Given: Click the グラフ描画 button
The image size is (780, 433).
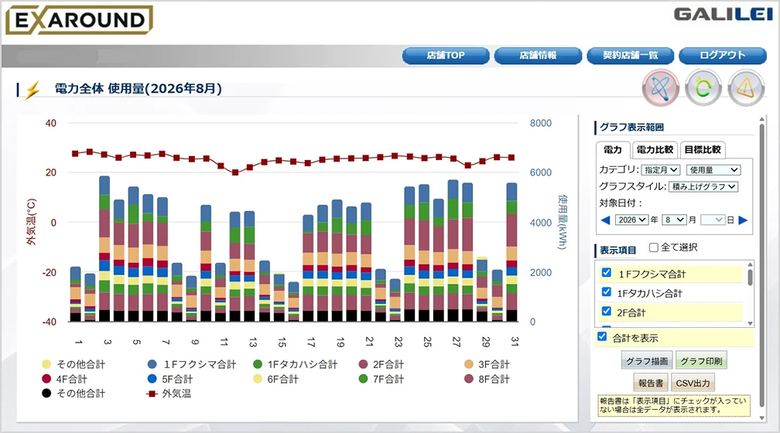Looking at the screenshot, I should tap(647, 361).
